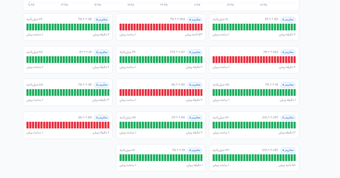Open the 212.*.*.197 card showing 82 ms
This screenshot has height=178, width=340.
(254, 125)
